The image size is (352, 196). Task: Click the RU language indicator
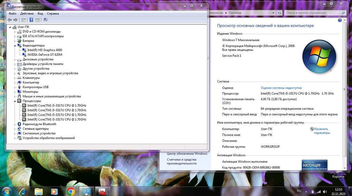coord(299,191)
